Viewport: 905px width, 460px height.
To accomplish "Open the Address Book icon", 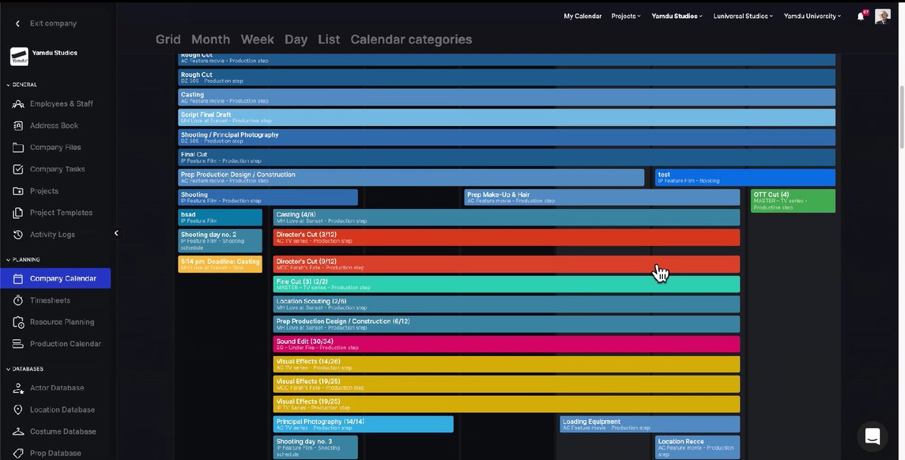I will tap(18, 126).
